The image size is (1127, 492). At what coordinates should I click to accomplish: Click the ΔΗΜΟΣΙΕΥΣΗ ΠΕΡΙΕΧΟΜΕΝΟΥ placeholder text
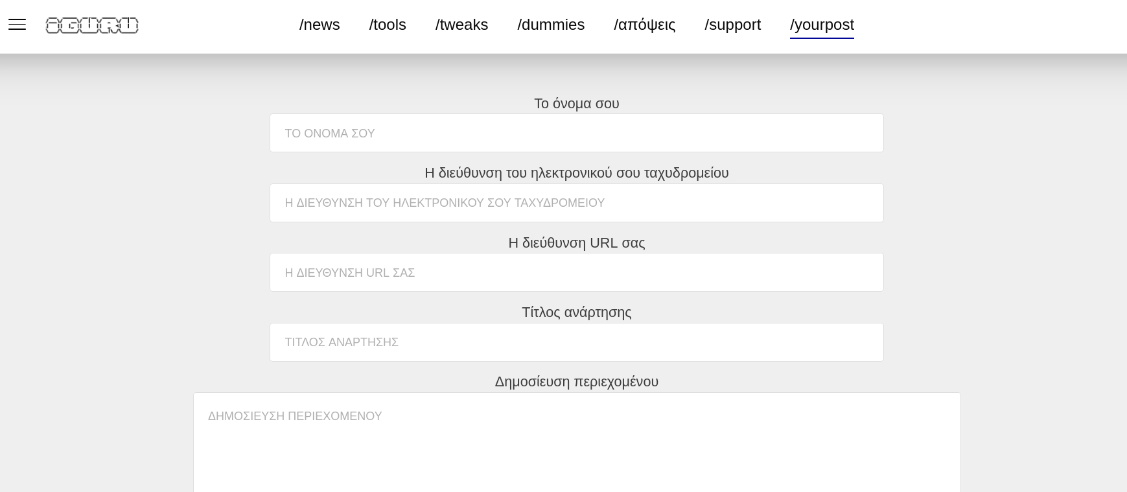click(x=295, y=416)
